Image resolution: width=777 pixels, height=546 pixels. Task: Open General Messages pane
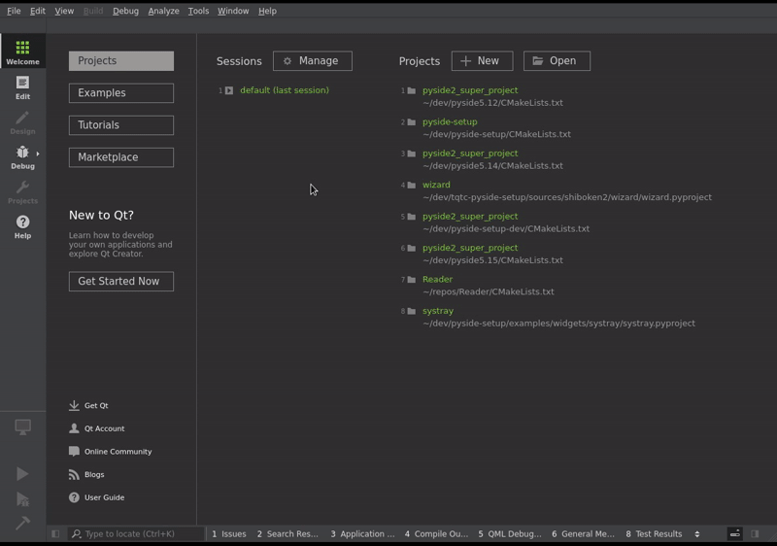[x=583, y=533]
